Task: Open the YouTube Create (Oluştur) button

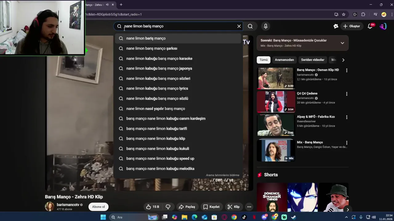Action: pyautogui.click(x=352, y=26)
